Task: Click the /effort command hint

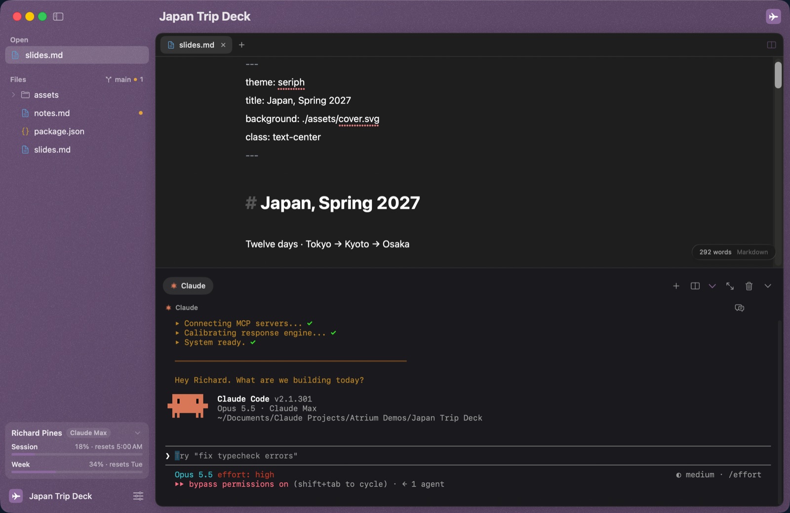Action: click(x=745, y=475)
